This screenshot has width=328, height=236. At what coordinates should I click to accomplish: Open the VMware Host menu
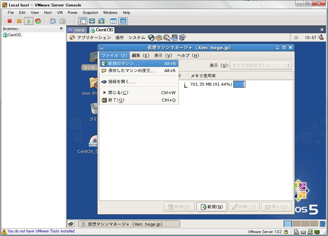pyautogui.click(x=48, y=13)
